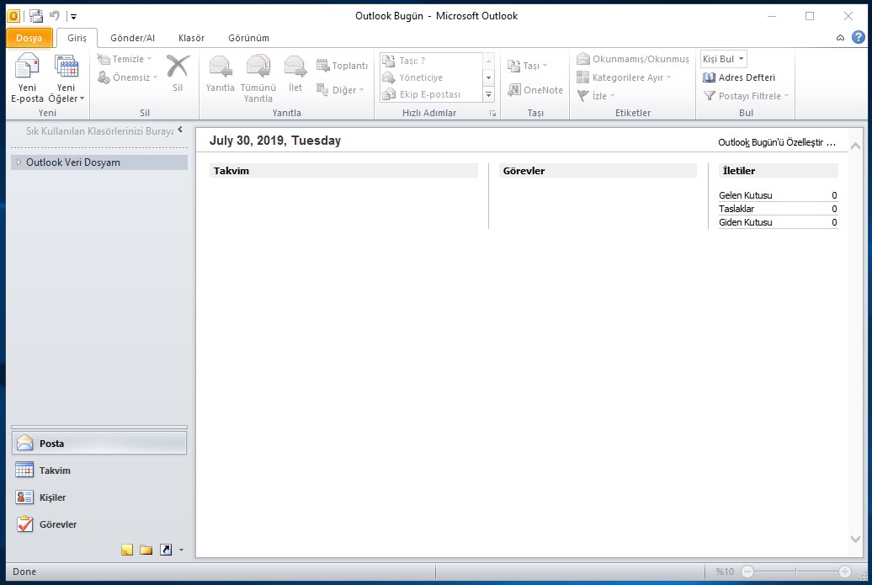Open Taslaklar from İletiler
This screenshot has width=872, height=585.
(736, 209)
